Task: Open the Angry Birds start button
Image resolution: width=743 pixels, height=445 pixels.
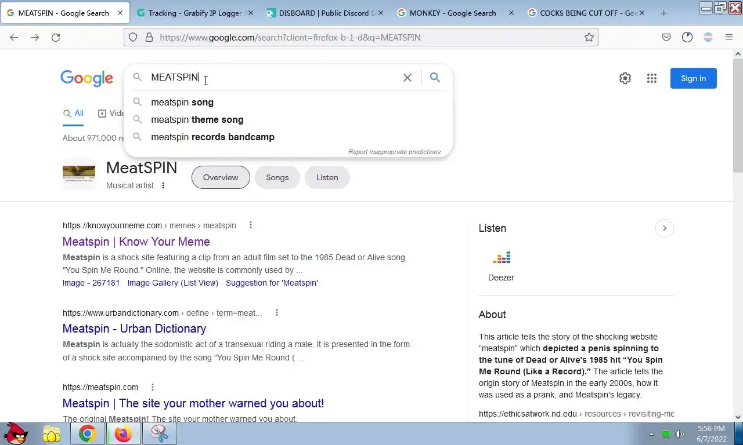Action: click(16, 433)
